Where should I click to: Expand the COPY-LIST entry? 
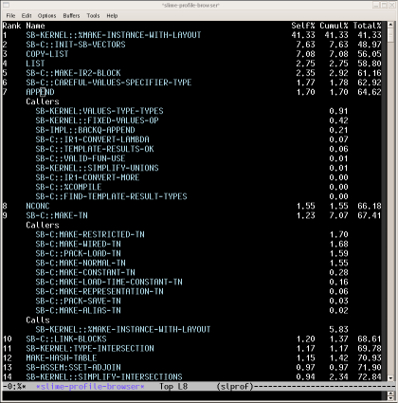point(47,54)
